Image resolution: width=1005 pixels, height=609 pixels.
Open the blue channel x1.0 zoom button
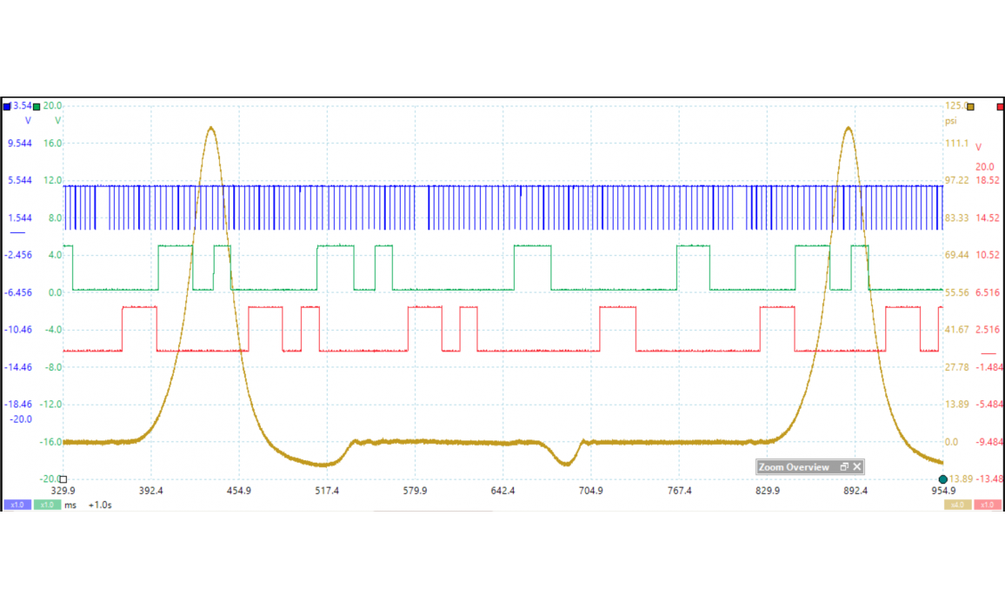pos(17,505)
